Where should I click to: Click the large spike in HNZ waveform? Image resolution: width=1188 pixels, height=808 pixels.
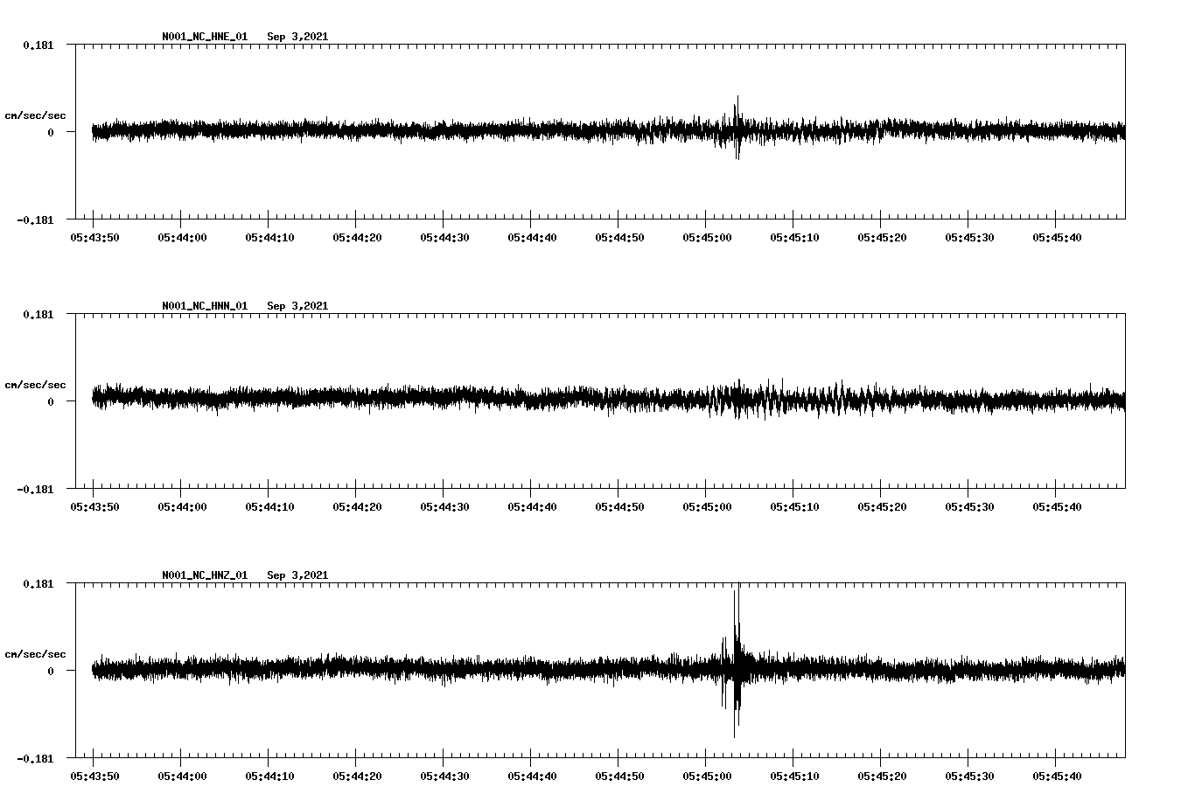point(737,660)
